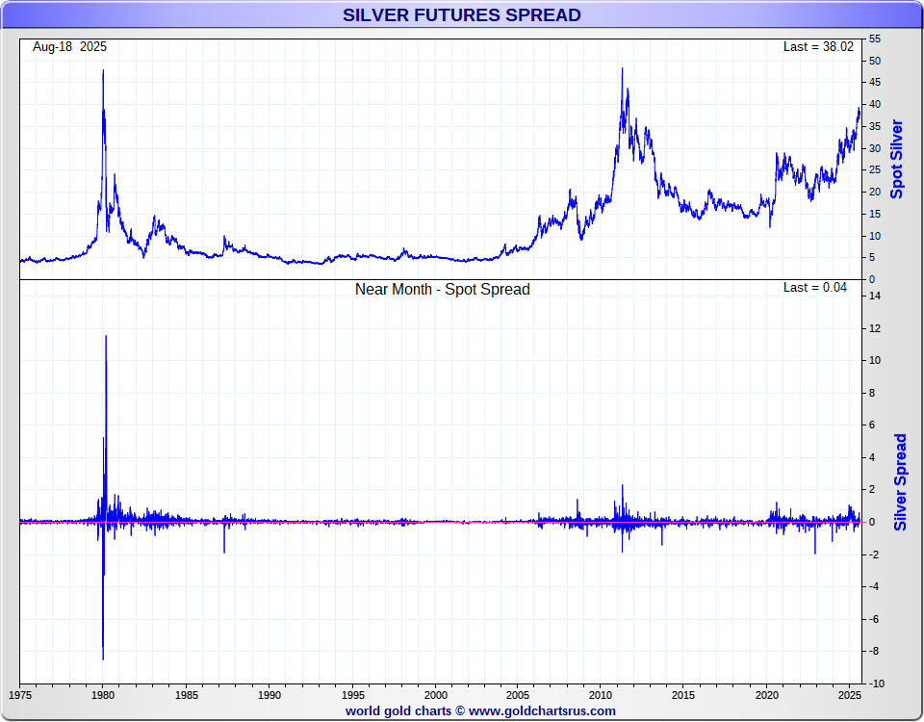Click the 1980 spot silver price peak
Viewport: 924px width, 722px height.
[103, 72]
